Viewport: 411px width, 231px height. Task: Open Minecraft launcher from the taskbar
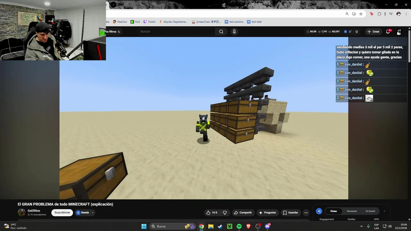click(230, 226)
